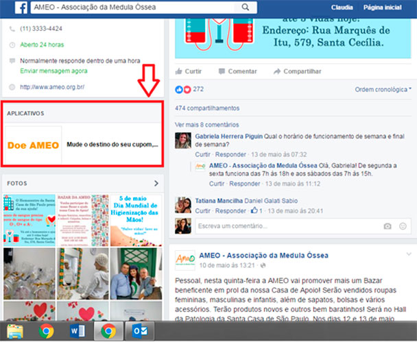Image resolution: width=417 pixels, height=342 pixels.
Task: Click the 13 de maio às 20:41 timestamp
Action: tap(295, 210)
